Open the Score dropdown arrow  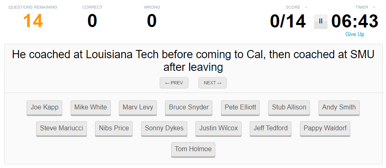[x=306, y=7]
